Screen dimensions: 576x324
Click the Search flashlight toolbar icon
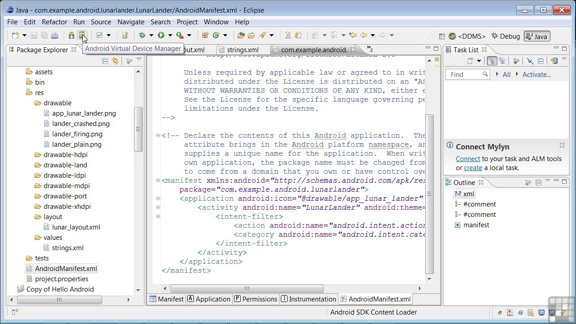(262, 35)
